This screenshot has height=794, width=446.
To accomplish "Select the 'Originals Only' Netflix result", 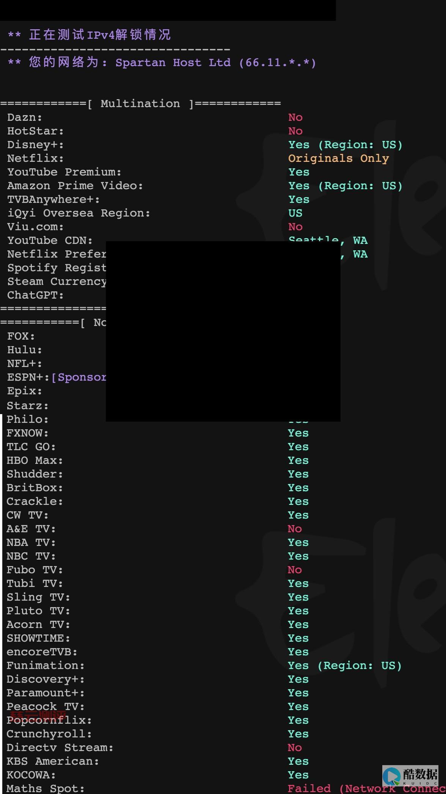I will [x=338, y=158].
